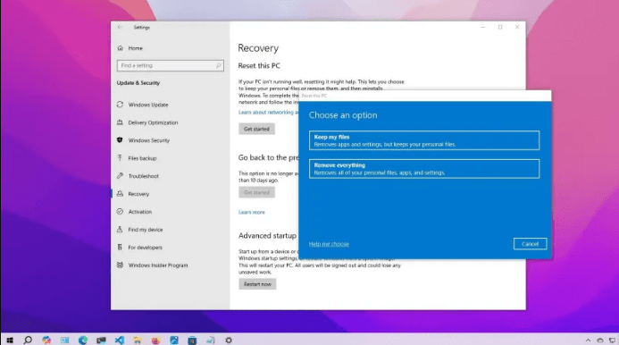Viewport: 619px width, 345px height.
Task: Click the magnifier icon in Find a setting box
Action: (x=218, y=65)
